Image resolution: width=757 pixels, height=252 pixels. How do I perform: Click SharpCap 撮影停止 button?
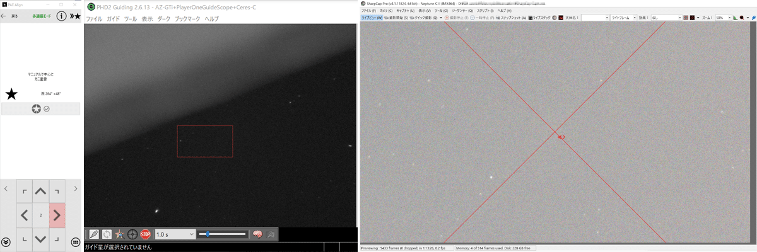pyautogui.click(x=456, y=18)
